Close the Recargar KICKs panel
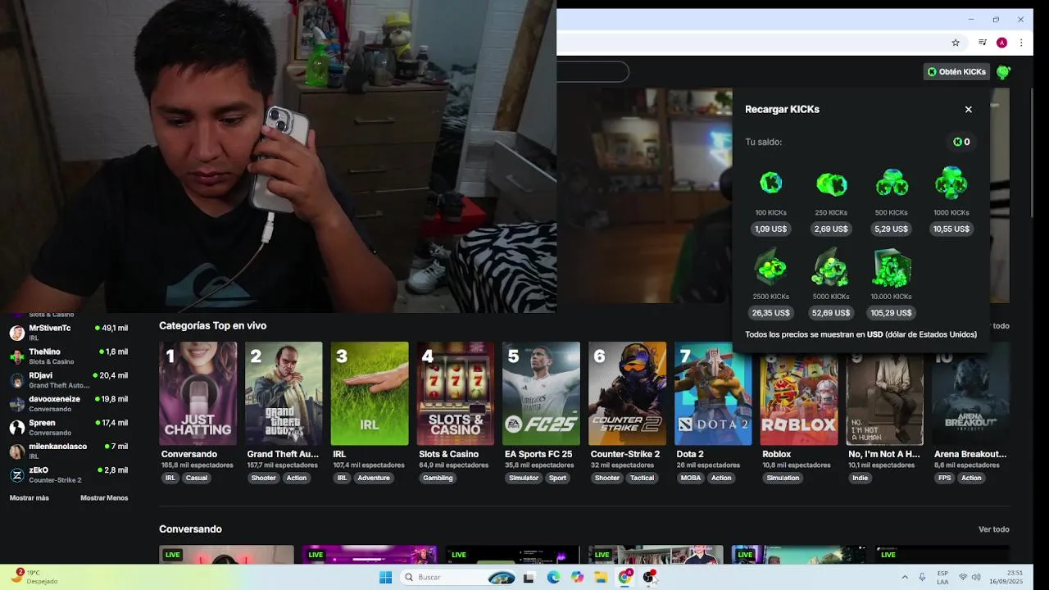Screen dimensions: 1049x590 (968, 109)
